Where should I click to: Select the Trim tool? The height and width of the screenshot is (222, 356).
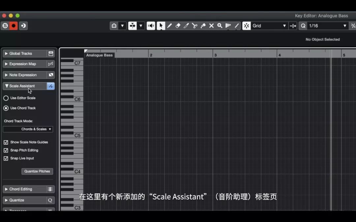(x=186, y=26)
